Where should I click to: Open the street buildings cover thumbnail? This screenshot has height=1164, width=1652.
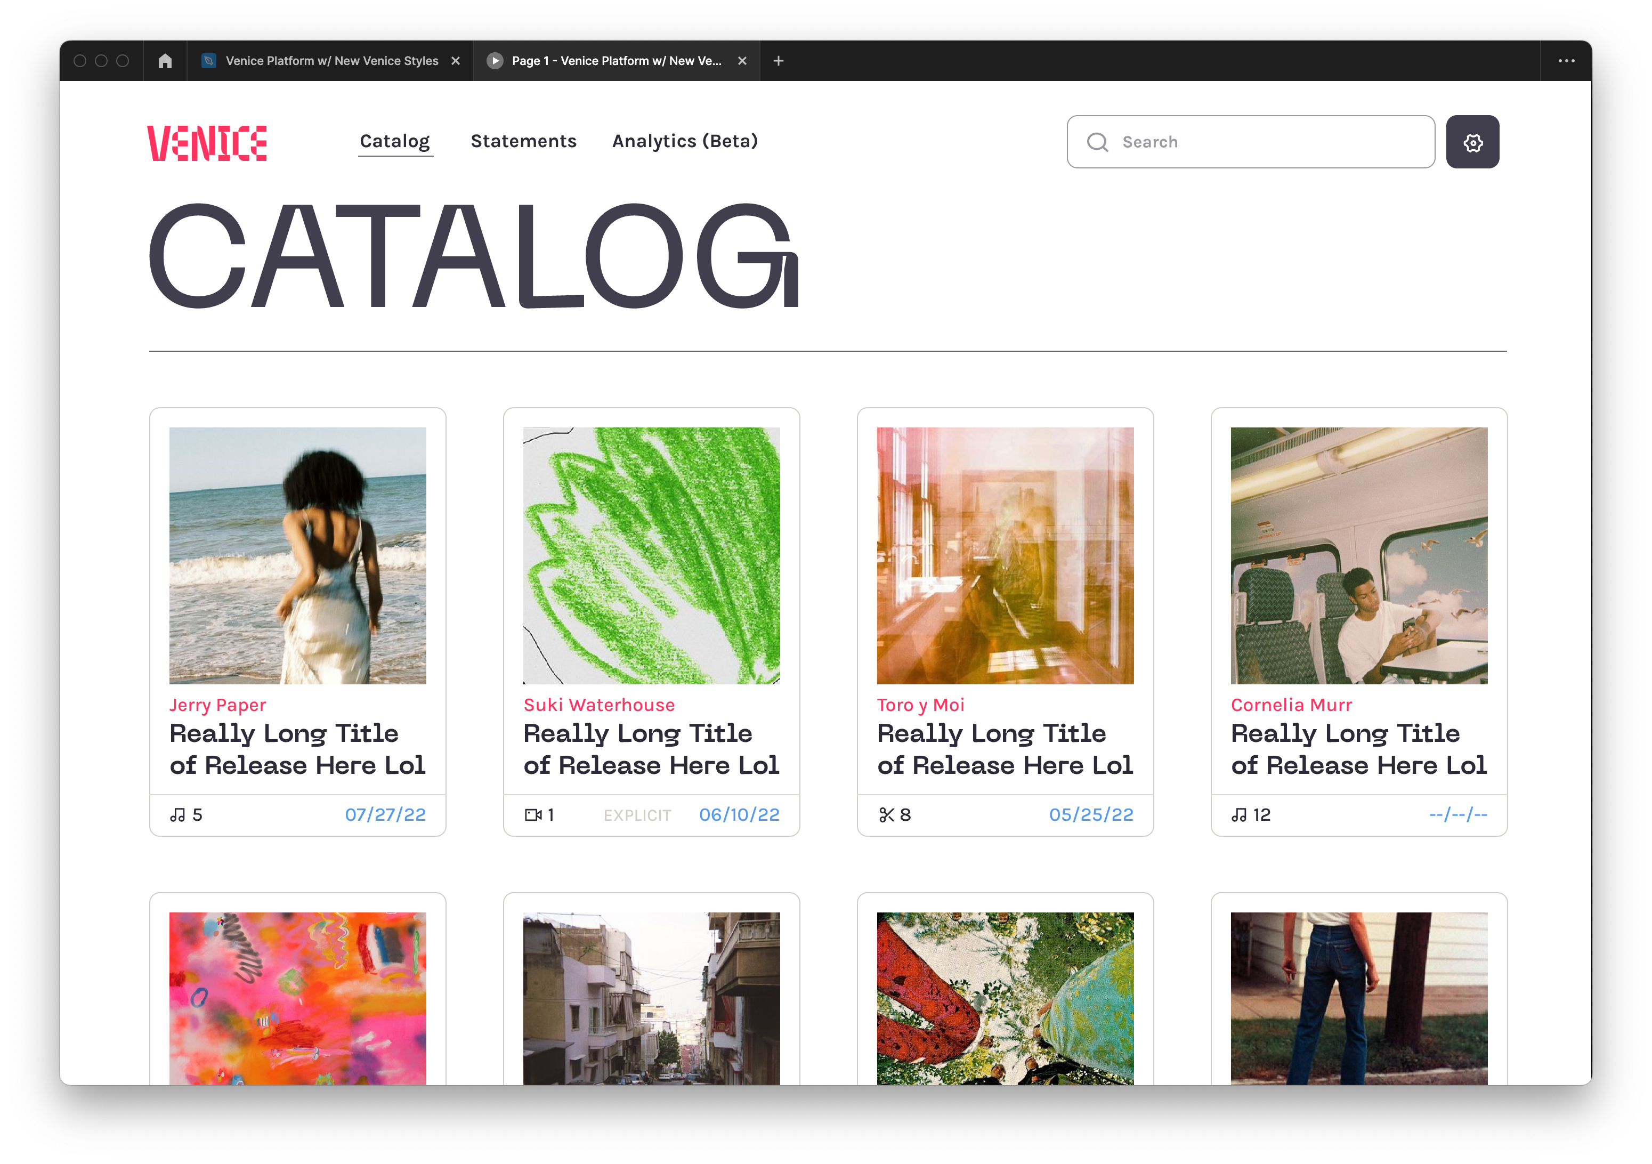click(x=651, y=999)
